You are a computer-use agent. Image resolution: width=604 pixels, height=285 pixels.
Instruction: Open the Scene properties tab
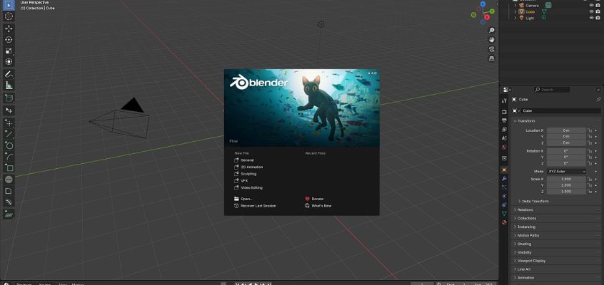click(x=504, y=138)
